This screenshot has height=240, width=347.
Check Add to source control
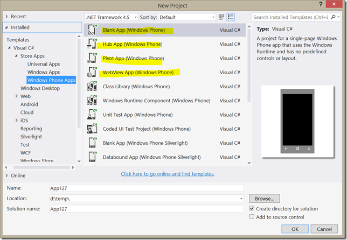pyautogui.click(x=252, y=216)
